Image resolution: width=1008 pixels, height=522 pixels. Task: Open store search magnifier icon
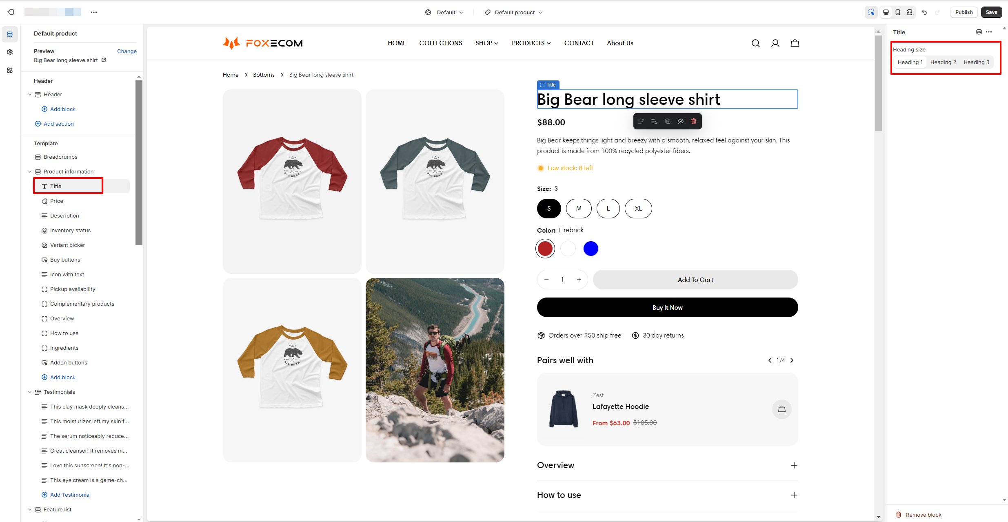click(x=756, y=43)
